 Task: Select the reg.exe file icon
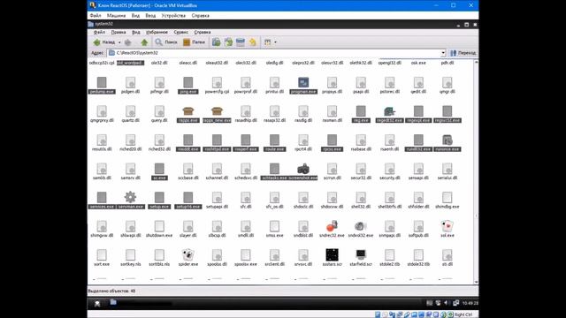click(361, 111)
